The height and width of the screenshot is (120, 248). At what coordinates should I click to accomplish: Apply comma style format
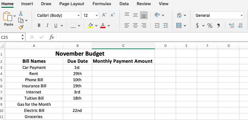(x=219, y=26)
